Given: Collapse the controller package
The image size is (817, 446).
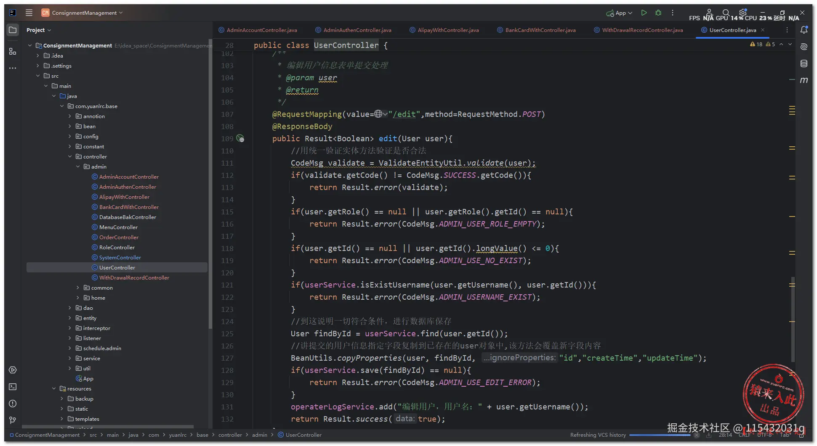Looking at the screenshot, I should (70, 156).
